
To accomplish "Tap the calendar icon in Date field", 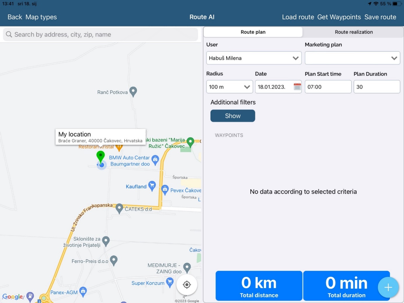I will coord(297,87).
